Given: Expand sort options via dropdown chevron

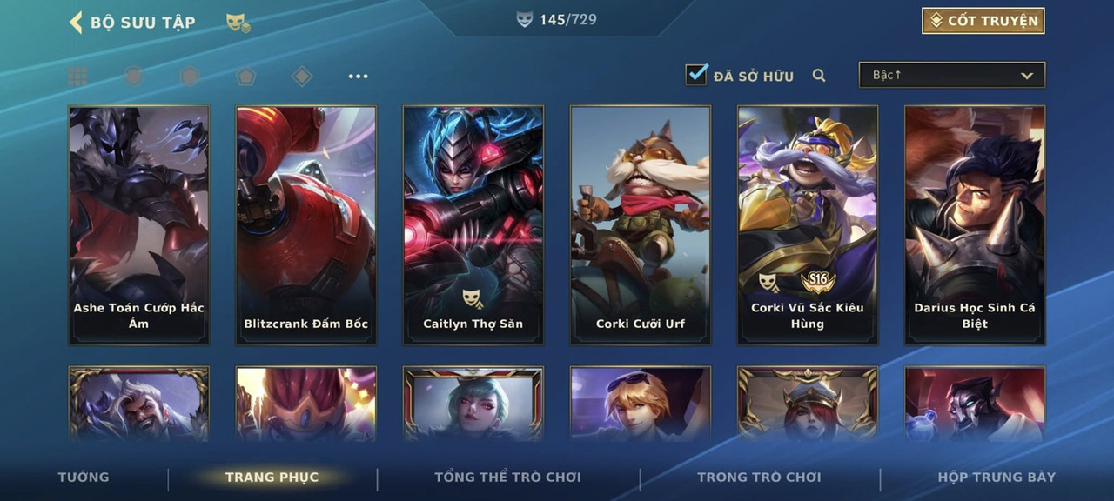Looking at the screenshot, I should (x=1027, y=76).
